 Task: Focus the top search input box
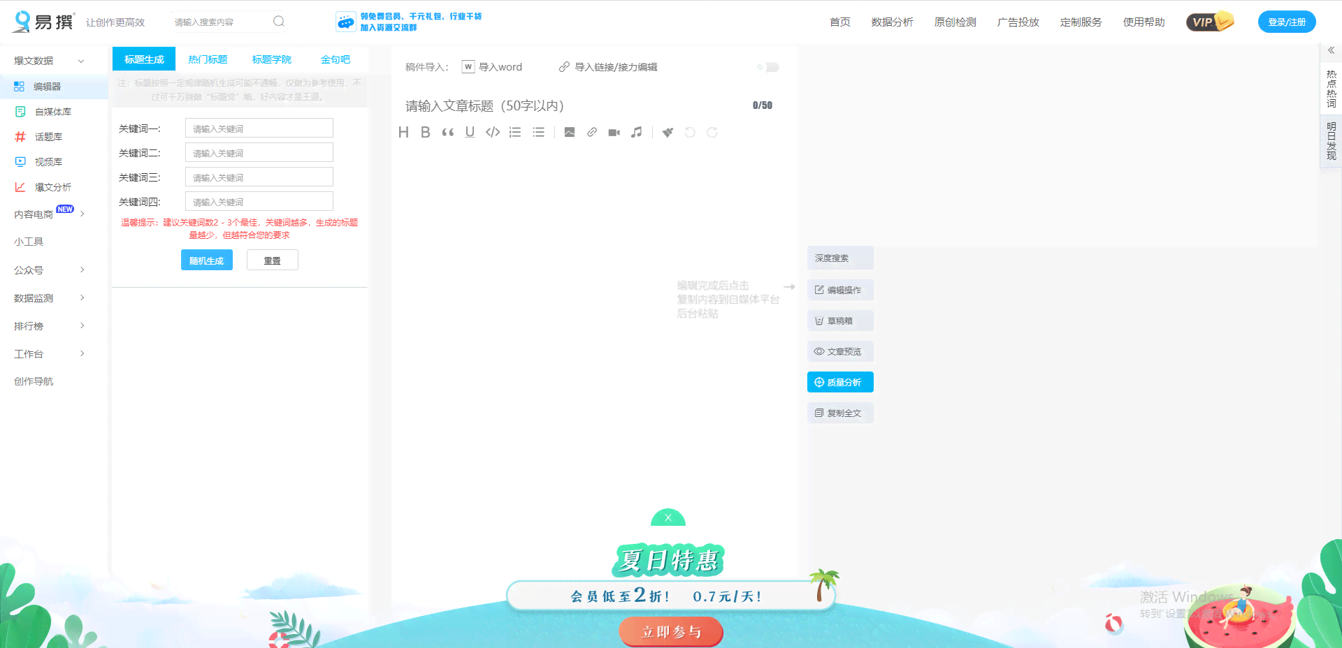[x=220, y=22]
